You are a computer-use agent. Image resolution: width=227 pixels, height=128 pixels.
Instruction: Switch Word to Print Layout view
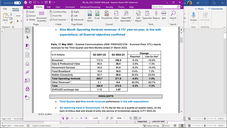click(x=182, y=126)
